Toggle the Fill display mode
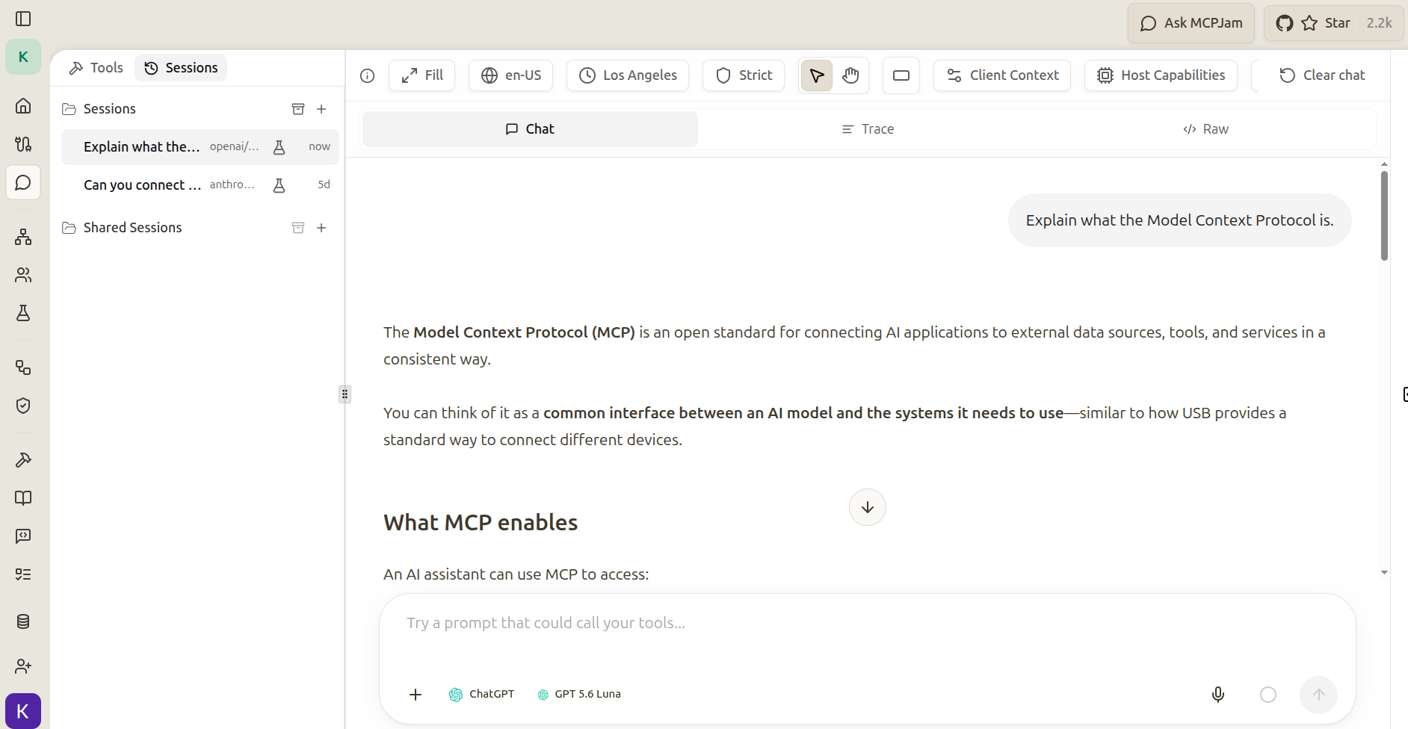 (x=422, y=75)
